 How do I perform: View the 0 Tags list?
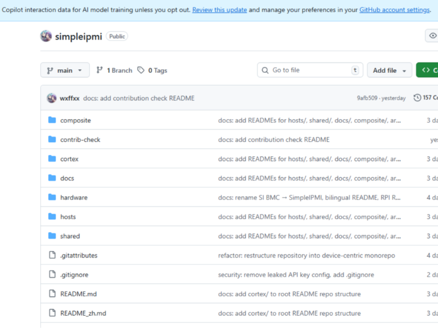coord(153,70)
